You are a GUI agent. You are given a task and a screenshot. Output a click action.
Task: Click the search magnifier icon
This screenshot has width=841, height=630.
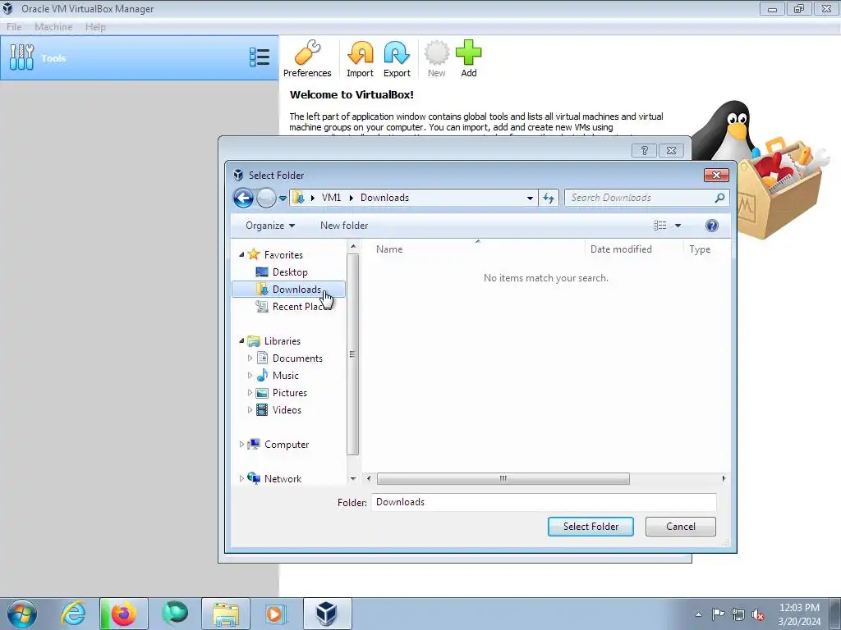719,198
